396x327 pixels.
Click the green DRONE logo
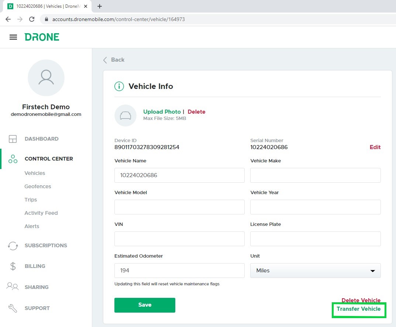[x=42, y=37]
